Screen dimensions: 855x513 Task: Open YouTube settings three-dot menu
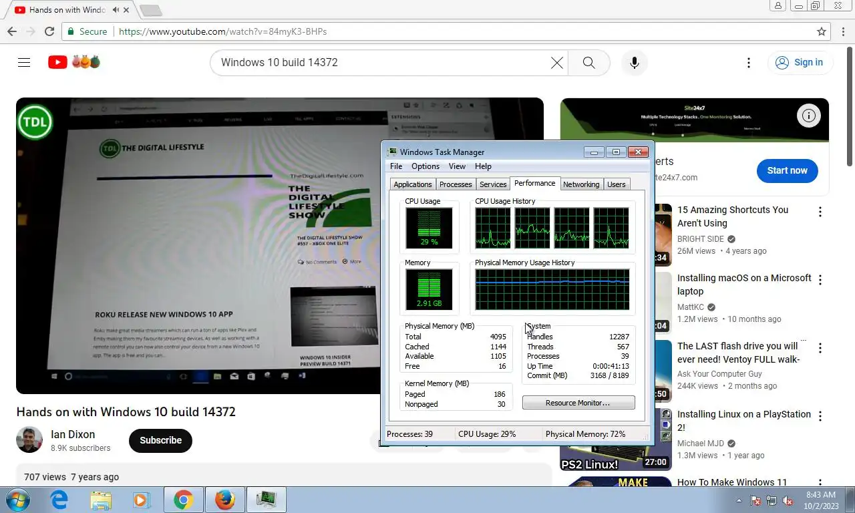click(x=749, y=62)
